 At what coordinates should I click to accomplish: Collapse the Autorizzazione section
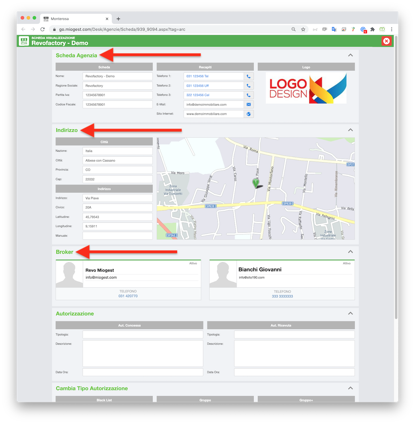[x=351, y=313]
